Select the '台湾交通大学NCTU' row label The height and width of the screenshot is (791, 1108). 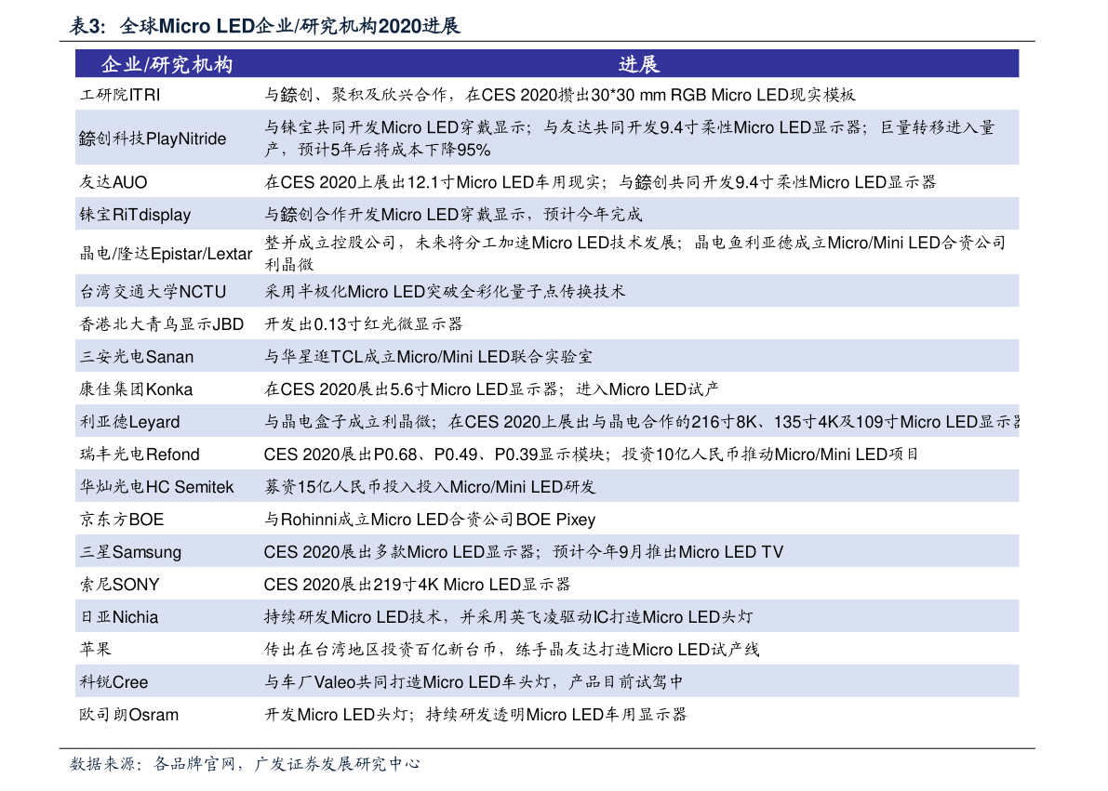[x=153, y=292]
